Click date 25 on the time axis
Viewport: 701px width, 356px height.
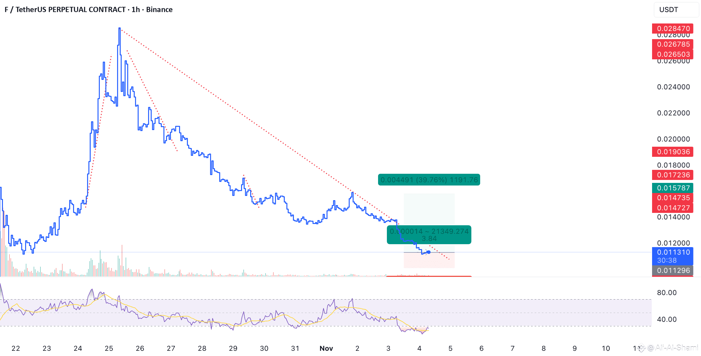109,348
